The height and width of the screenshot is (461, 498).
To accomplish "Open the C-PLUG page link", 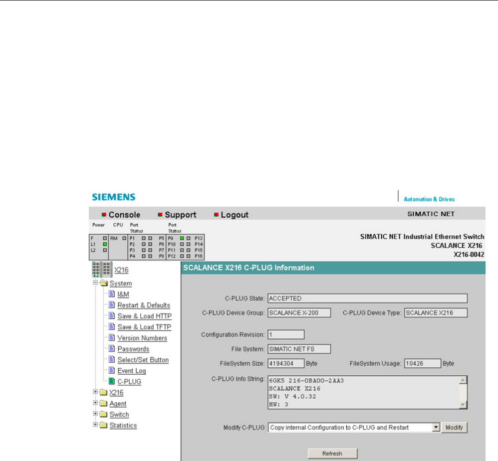I will click(x=129, y=382).
